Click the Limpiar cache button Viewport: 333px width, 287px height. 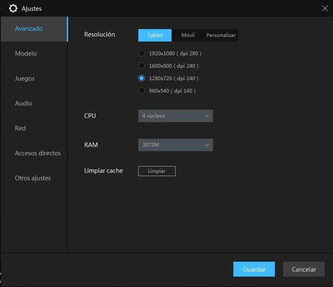[x=157, y=171]
